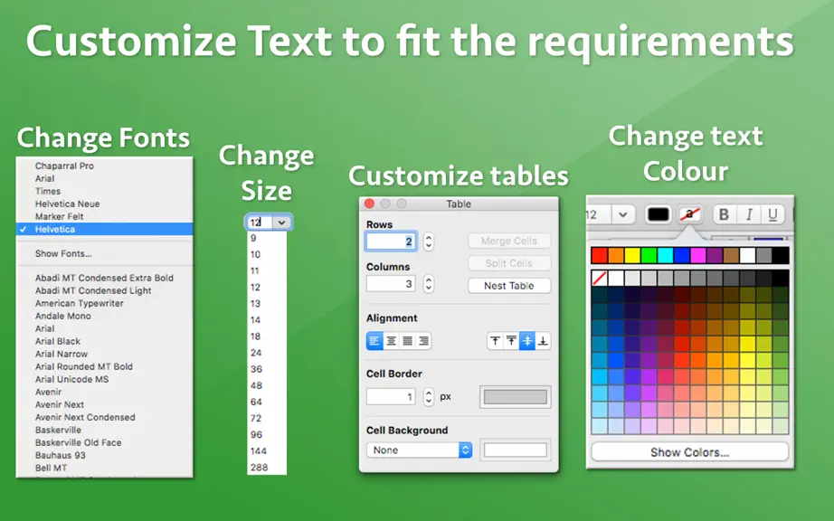This screenshot has height=521, width=834.
Task: Choose Show Fonts... menu entry
Action: [63, 253]
